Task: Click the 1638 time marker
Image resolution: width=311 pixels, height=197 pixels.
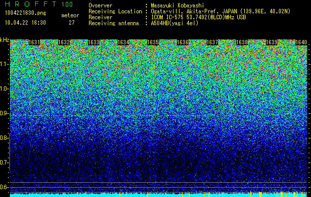Action: [242, 42]
